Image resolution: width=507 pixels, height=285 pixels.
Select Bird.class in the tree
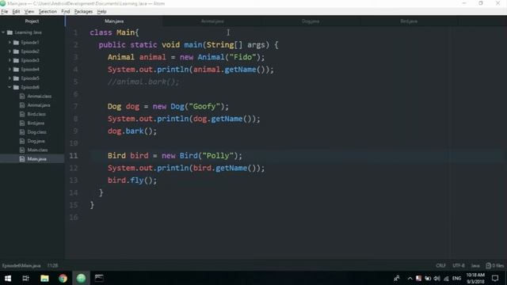point(36,114)
